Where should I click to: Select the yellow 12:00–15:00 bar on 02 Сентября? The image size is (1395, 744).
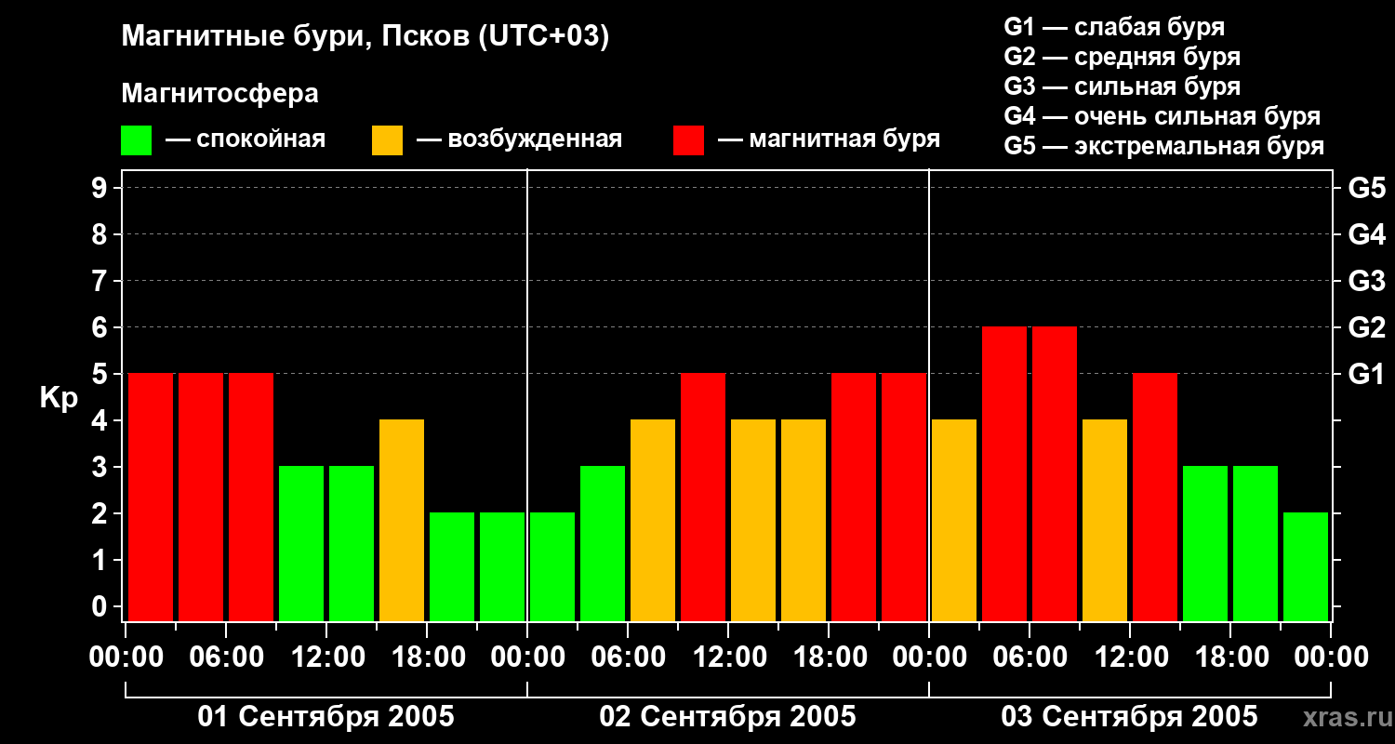click(x=753, y=520)
